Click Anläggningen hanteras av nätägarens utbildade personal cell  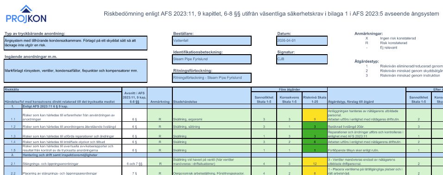[x=367, y=115]
